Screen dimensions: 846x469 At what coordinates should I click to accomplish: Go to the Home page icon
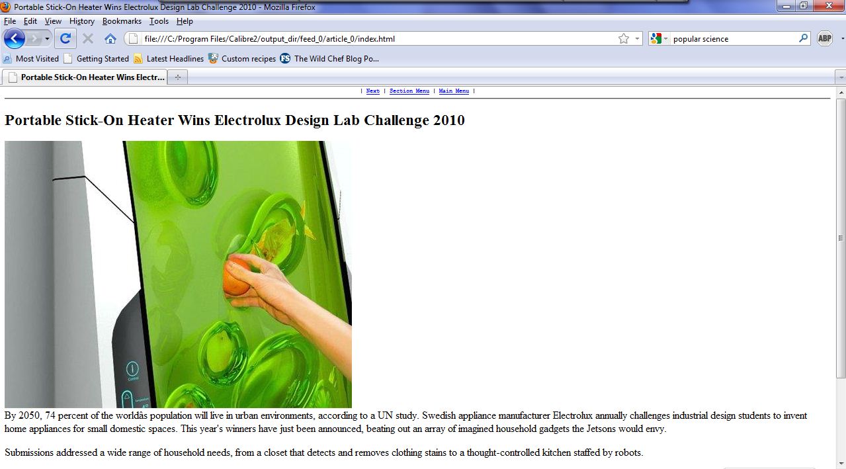coord(110,38)
